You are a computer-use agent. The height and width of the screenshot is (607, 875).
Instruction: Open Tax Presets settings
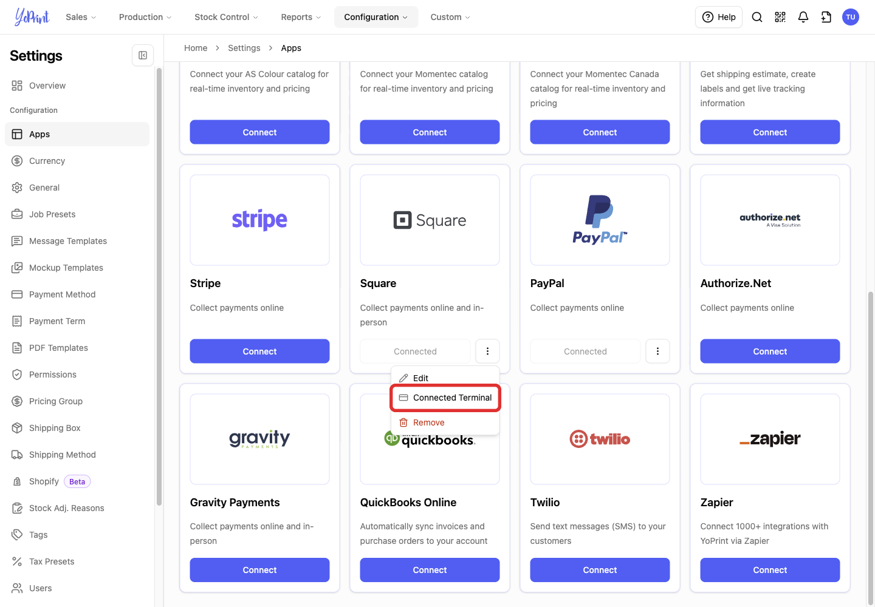pos(77,561)
